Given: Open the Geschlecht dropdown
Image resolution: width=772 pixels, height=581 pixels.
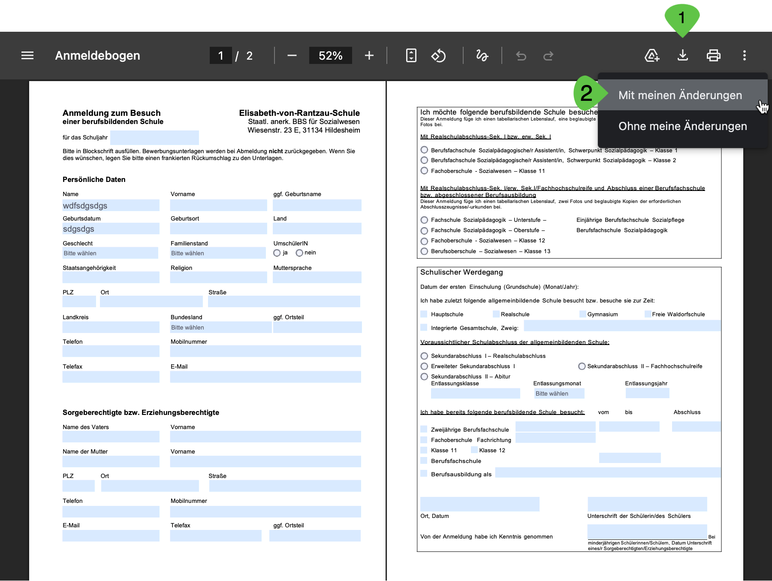Looking at the screenshot, I should pos(111,253).
